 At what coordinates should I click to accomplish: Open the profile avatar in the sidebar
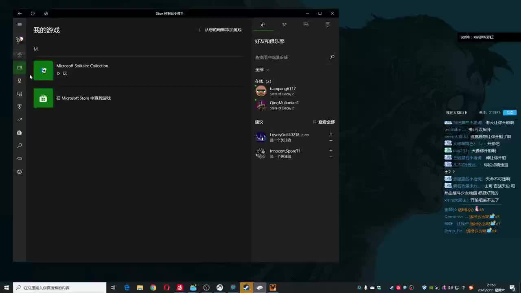click(20, 39)
